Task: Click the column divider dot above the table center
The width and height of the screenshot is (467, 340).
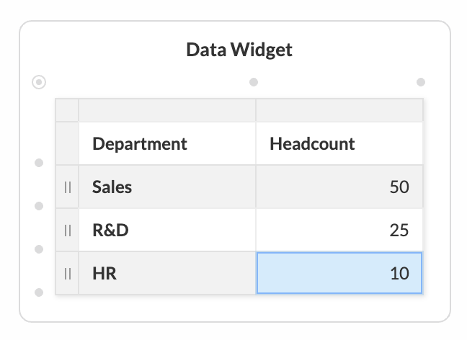Action: [254, 82]
